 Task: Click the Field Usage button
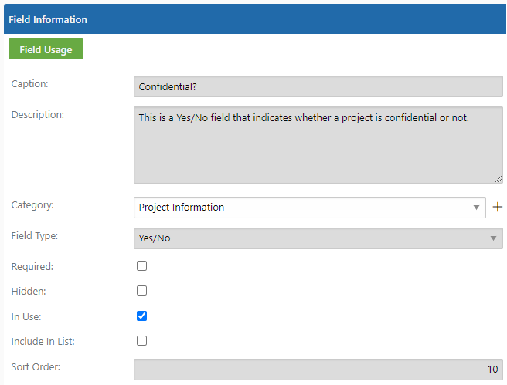click(46, 49)
